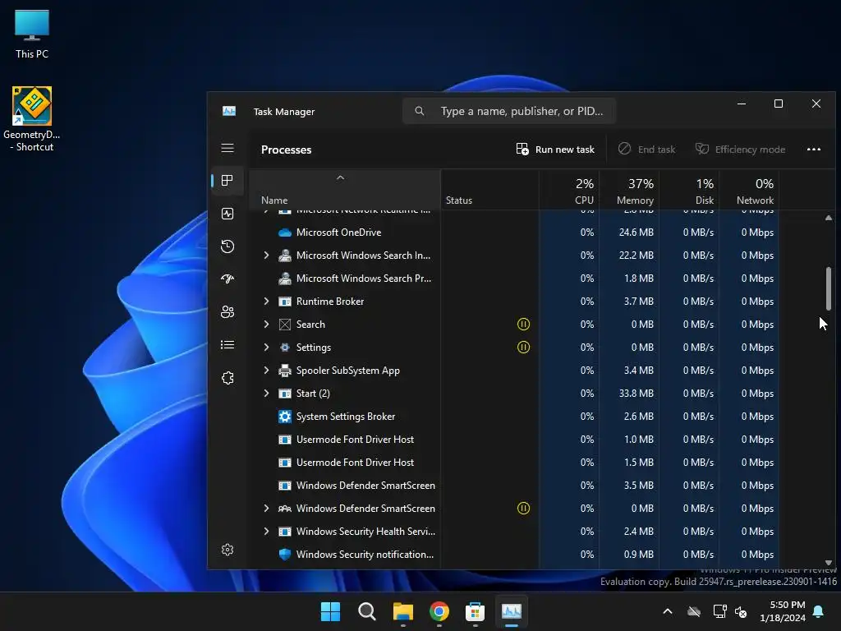This screenshot has width=841, height=631.
Task: Open the clock showing 5:50 PM
Action: (x=783, y=611)
